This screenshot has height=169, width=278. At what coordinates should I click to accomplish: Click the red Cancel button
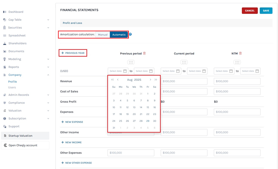(250, 11)
